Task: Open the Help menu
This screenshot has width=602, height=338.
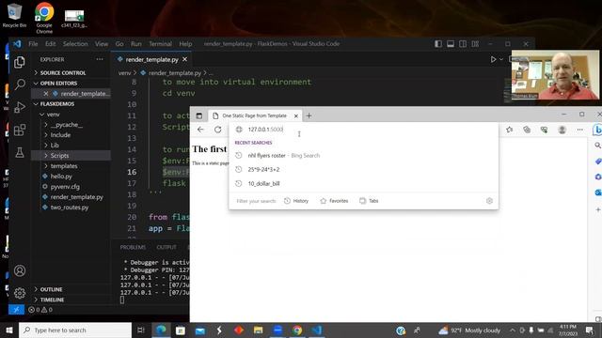Action: coord(185,44)
